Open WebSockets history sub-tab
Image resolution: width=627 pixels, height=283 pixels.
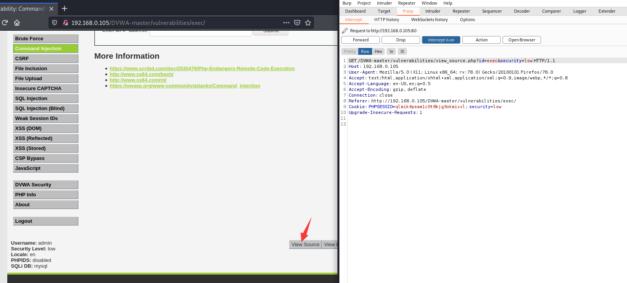click(x=429, y=20)
